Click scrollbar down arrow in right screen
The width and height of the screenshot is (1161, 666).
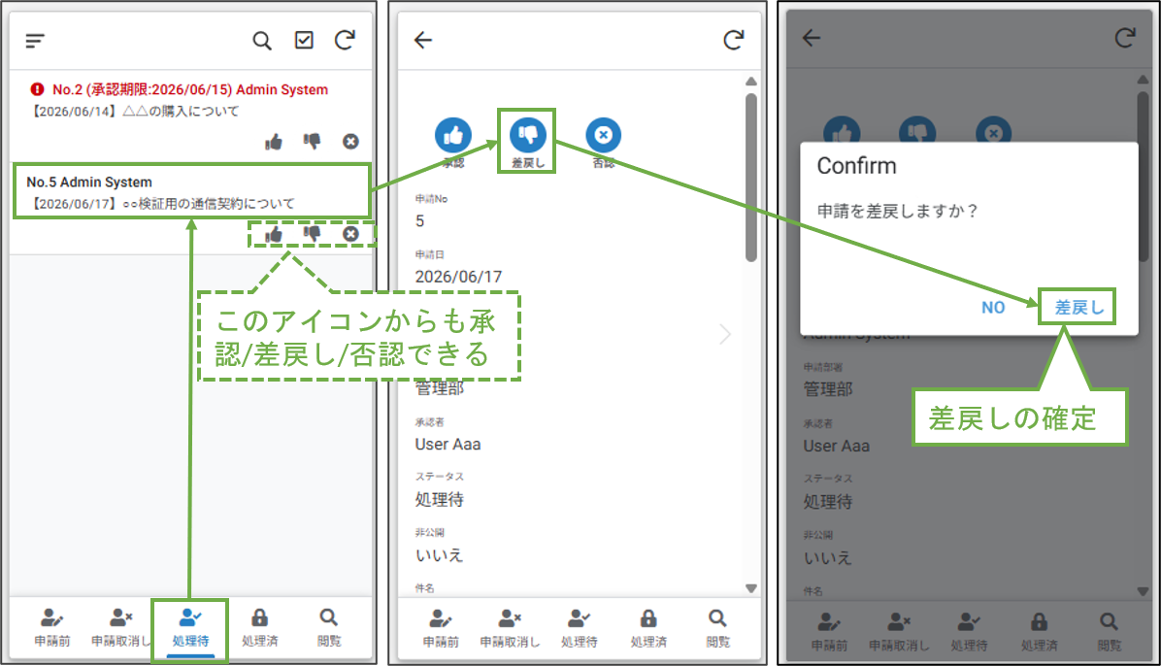[x=1143, y=591]
